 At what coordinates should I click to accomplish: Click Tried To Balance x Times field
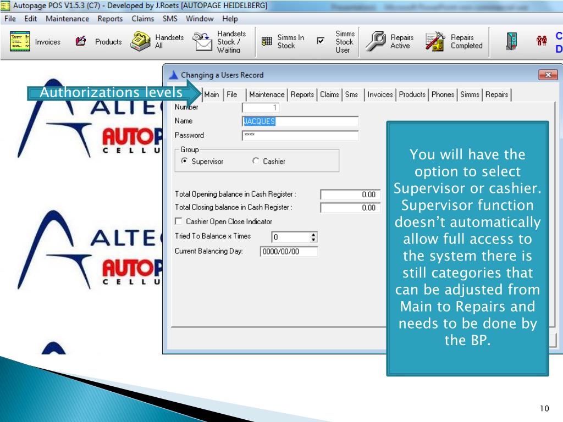[291, 237]
